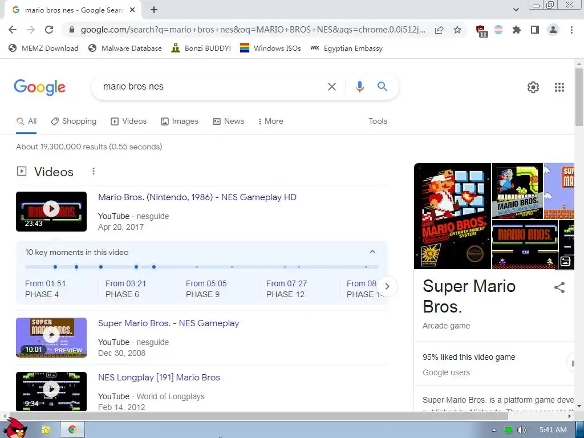
Task: Show next key moments with arrow
Action: (387, 286)
